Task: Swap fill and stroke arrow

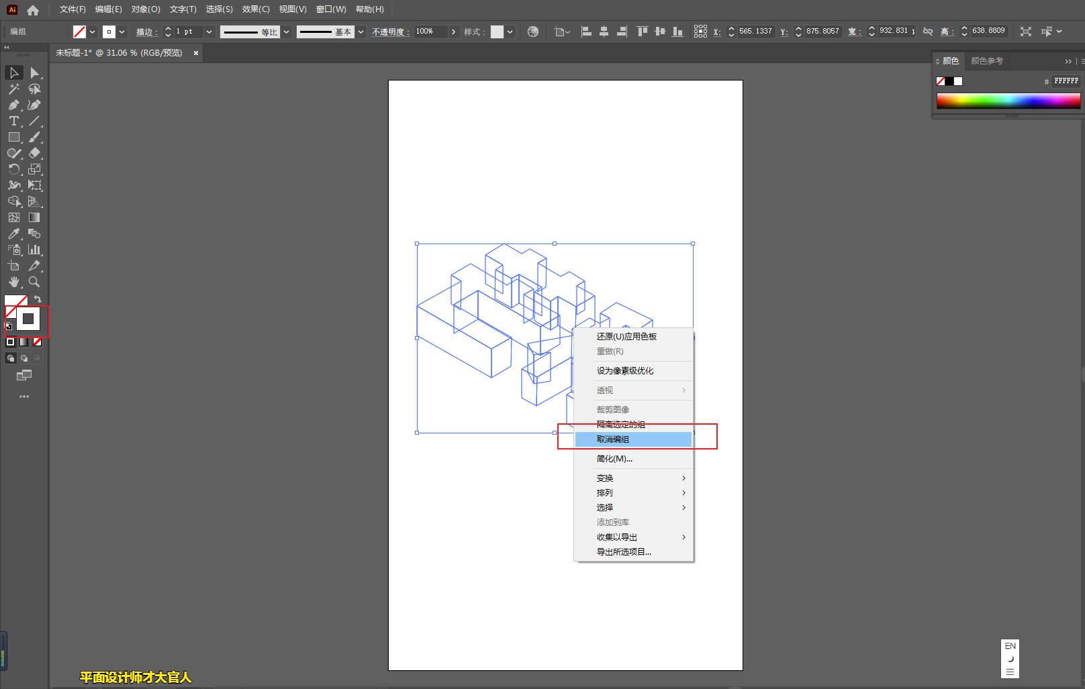Action: pyautogui.click(x=38, y=299)
